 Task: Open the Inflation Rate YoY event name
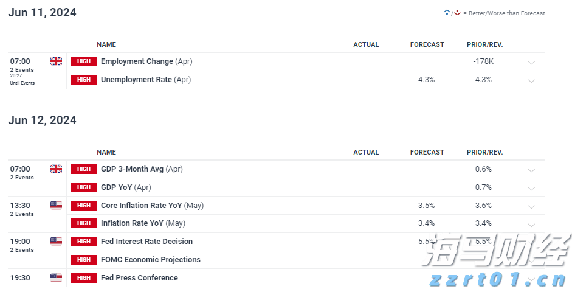coord(132,223)
